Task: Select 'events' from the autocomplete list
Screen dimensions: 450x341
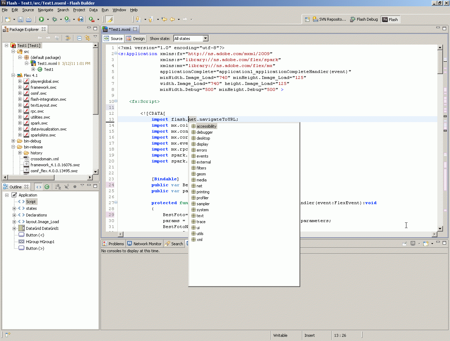Action: tap(202, 156)
